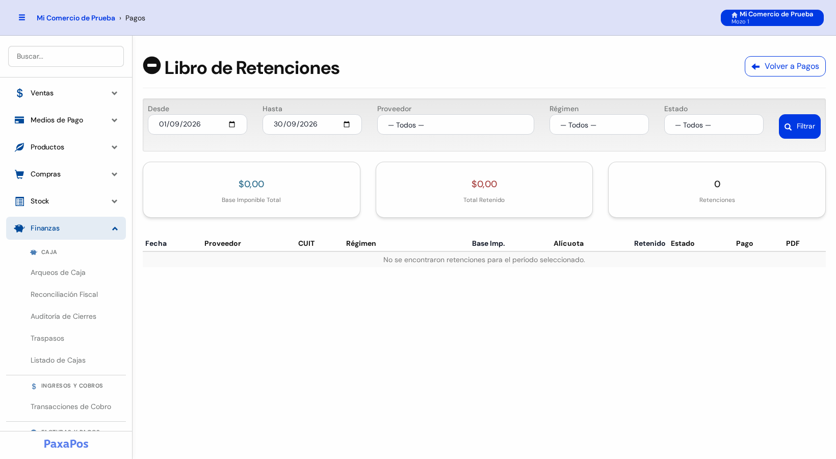Screen dimensions: 836x459
Task: Open the Régimen dropdown
Action: click(599, 124)
